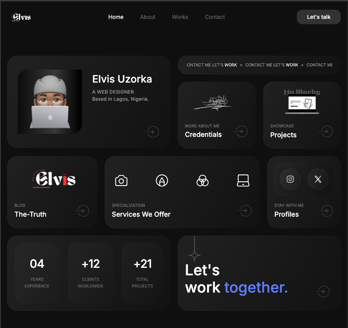Screen dimensions: 348x328
Task: Click arrow icon on Projects card
Action: tap(326, 131)
